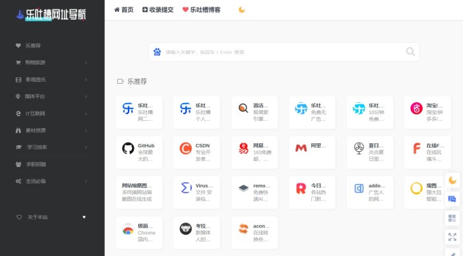Open the remo... 免费快速AI card
Image resolution: width=463 pixels, height=256 pixels.
tap(255, 193)
